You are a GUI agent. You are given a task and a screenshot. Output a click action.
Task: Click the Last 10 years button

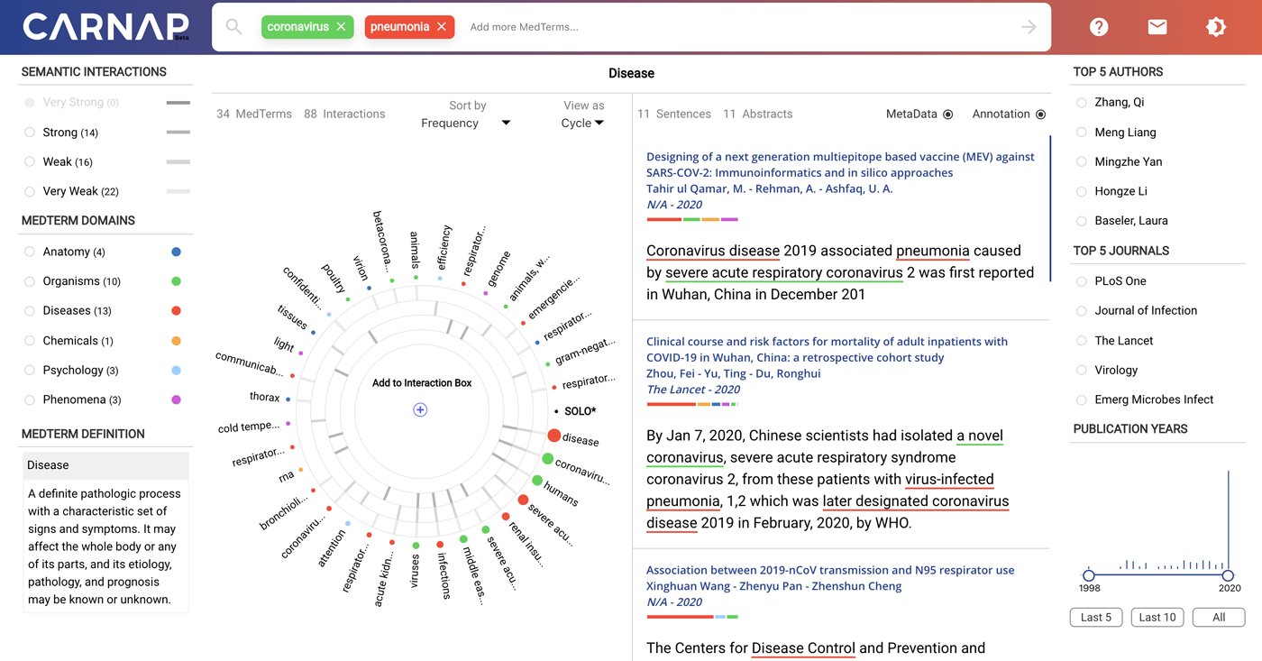pyautogui.click(x=1157, y=618)
